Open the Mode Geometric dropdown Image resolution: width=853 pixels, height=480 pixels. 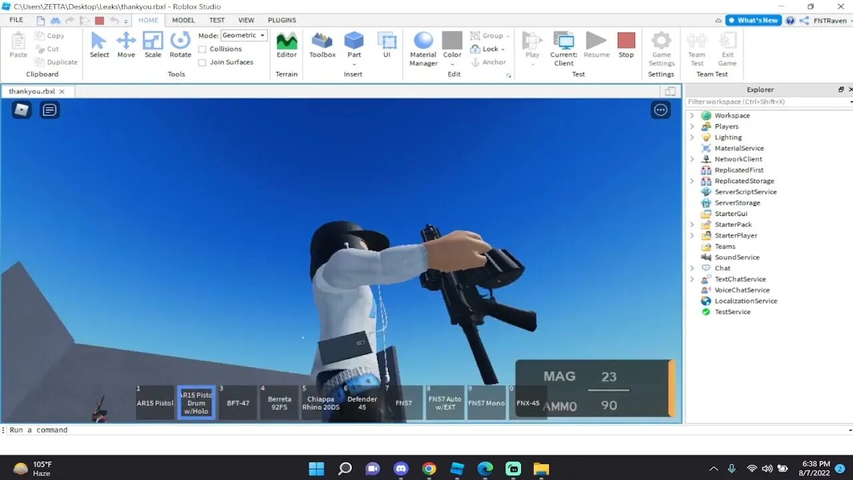pos(243,35)
